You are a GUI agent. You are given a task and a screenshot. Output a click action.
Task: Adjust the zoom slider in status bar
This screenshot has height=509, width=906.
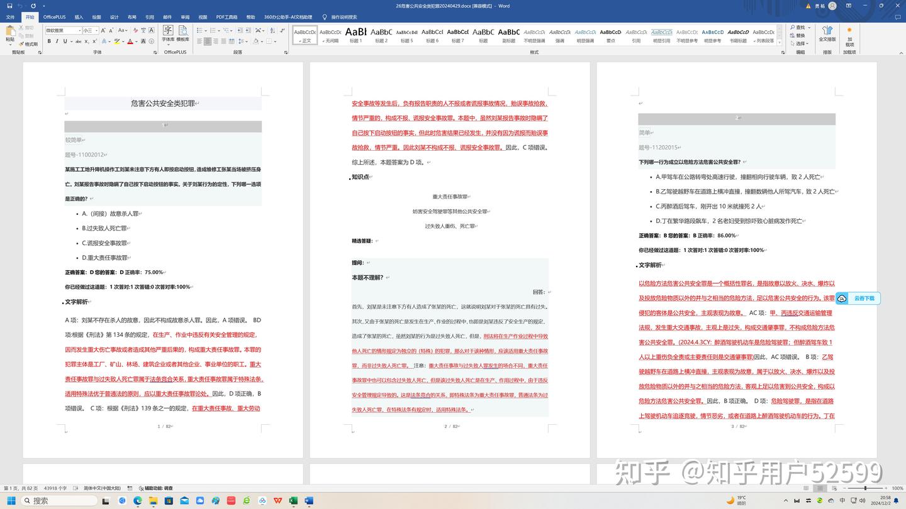point(865,488)
